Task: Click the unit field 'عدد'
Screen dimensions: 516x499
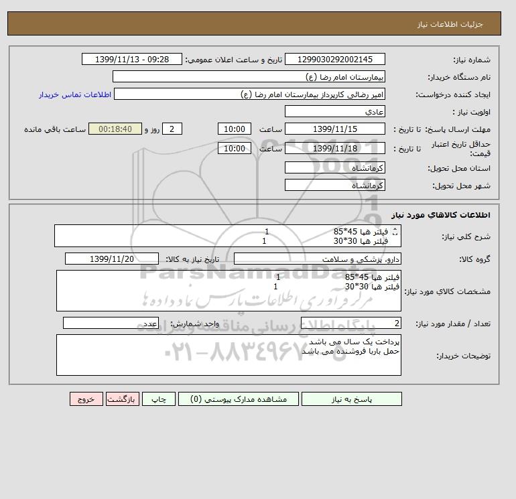Action: (111, 323)
